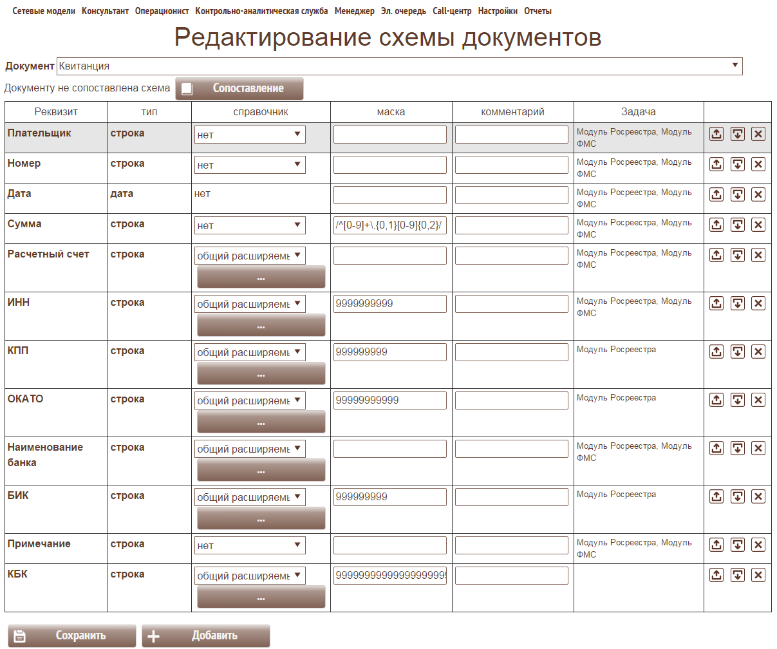Delete the Дата row

tap(758, 194)
